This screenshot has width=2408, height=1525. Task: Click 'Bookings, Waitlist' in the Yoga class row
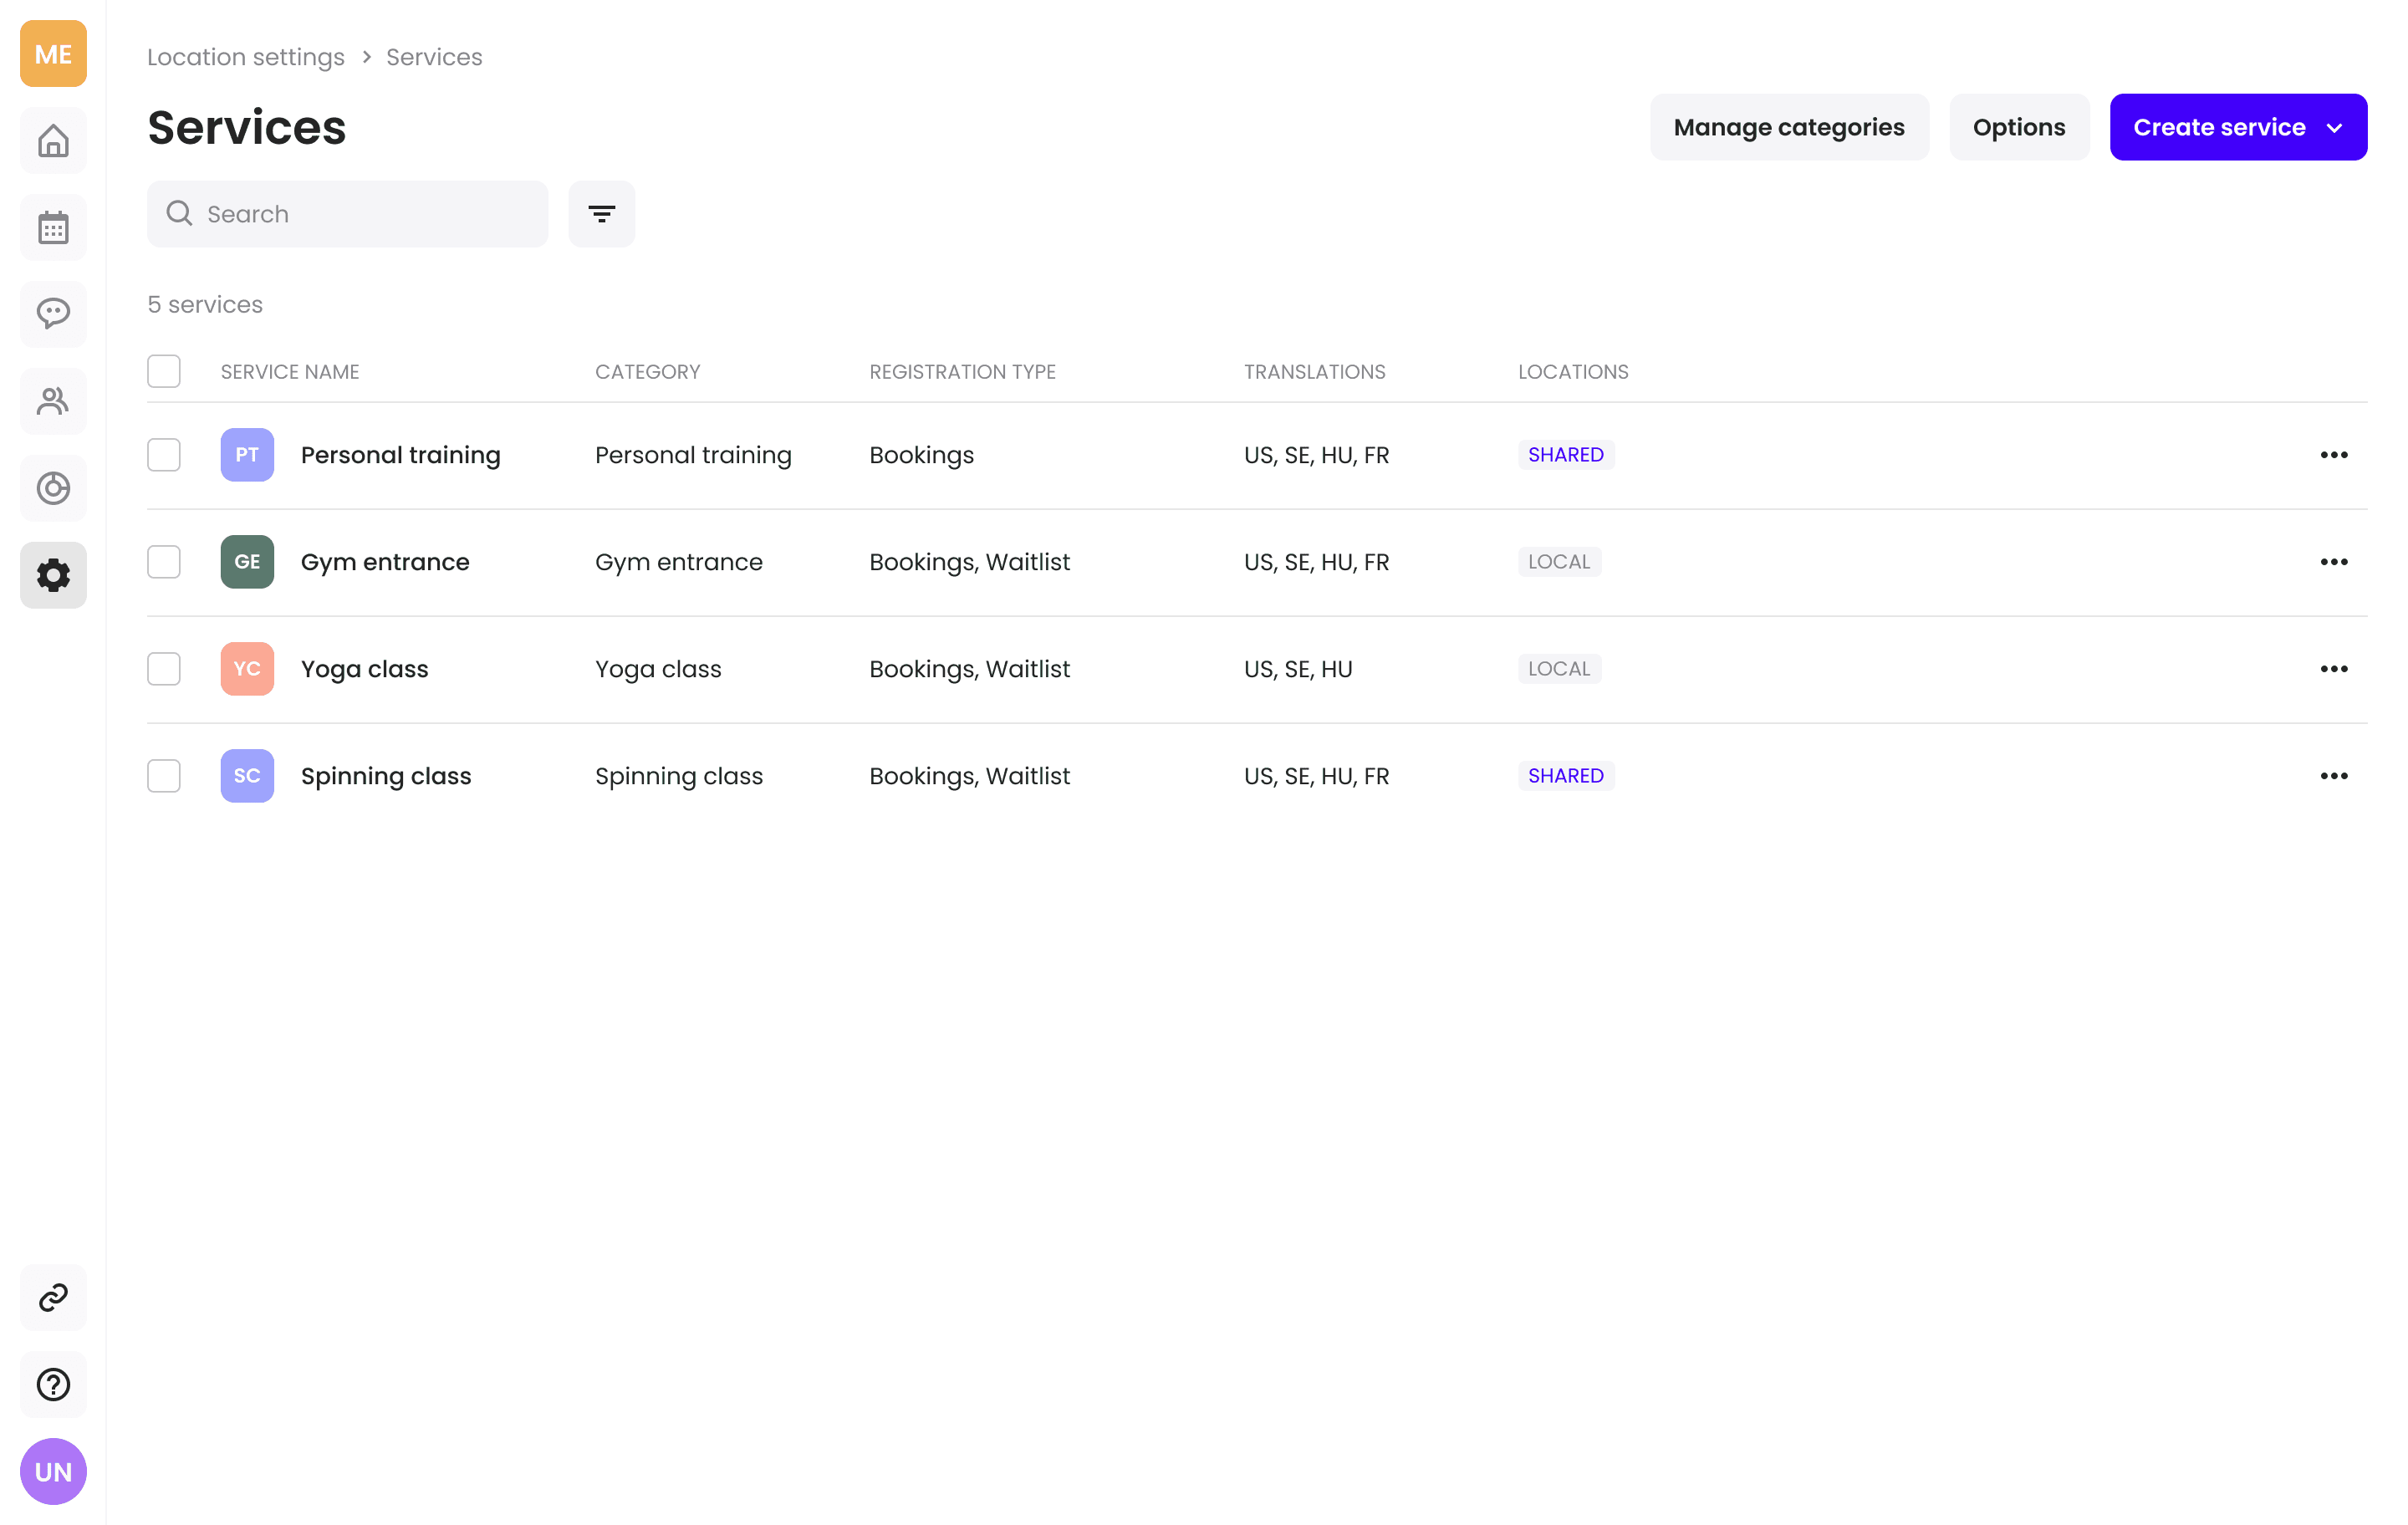click(969, 669)
